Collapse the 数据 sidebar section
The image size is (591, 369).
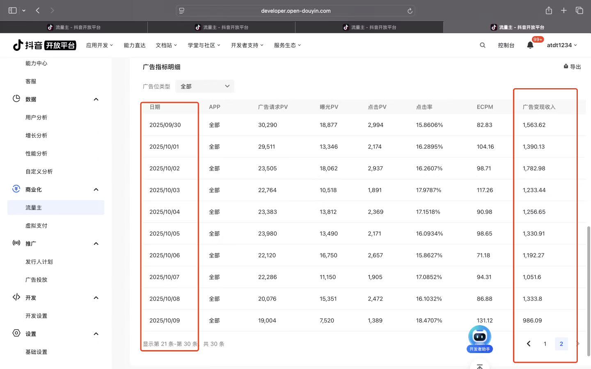click(96, 99)
